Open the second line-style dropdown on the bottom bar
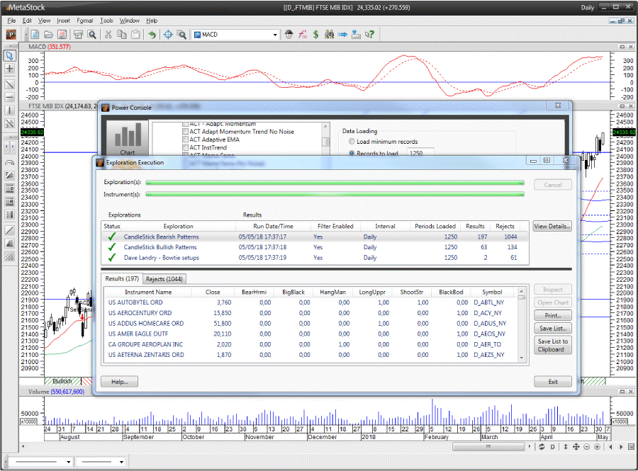The width and height of the screenshot is (638, 471). point(121,462)
